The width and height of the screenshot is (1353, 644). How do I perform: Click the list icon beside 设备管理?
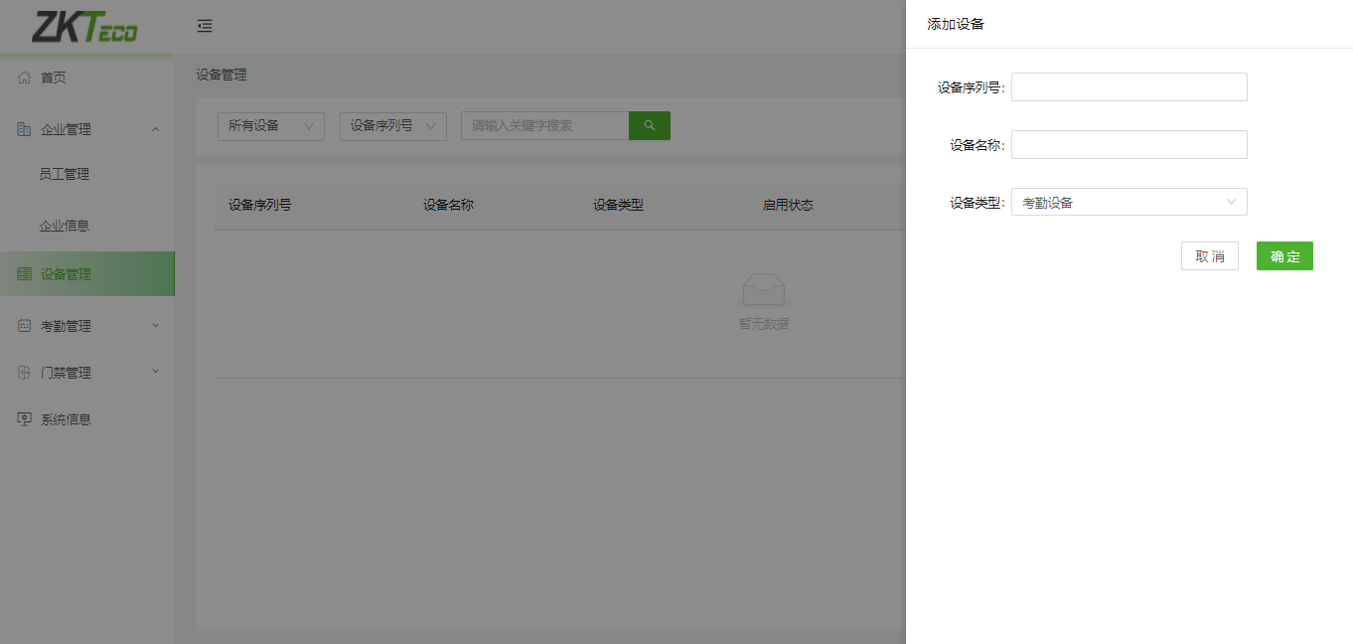point(25,274)
